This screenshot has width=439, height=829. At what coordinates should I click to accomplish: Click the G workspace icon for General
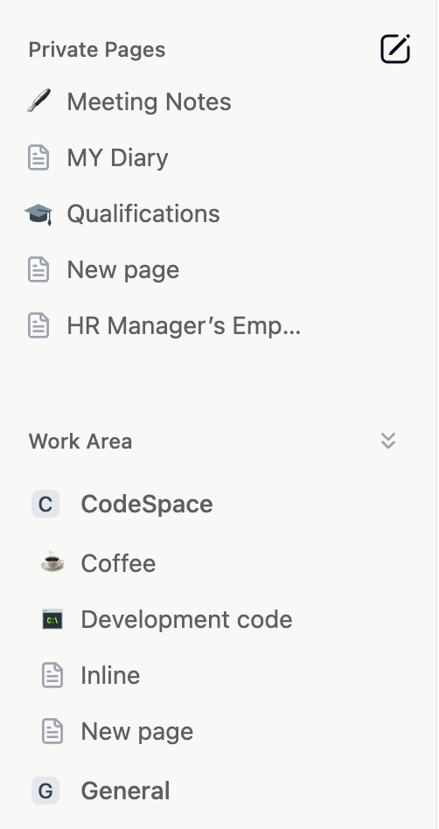click(x=45, y=791)
